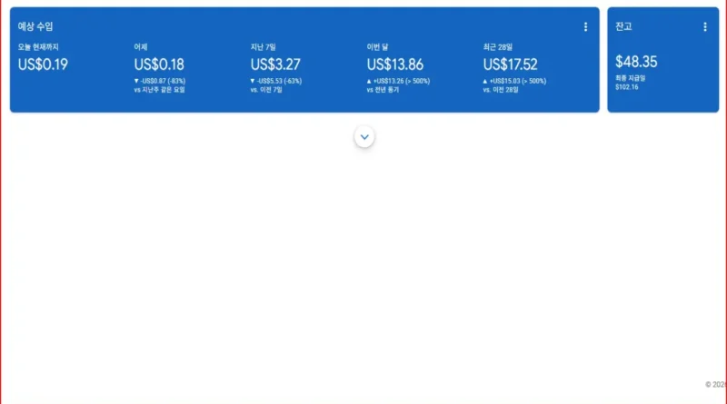Select today's earnings value US$0.19
This screenshot has height=404, width=727.
pos(43,64)
